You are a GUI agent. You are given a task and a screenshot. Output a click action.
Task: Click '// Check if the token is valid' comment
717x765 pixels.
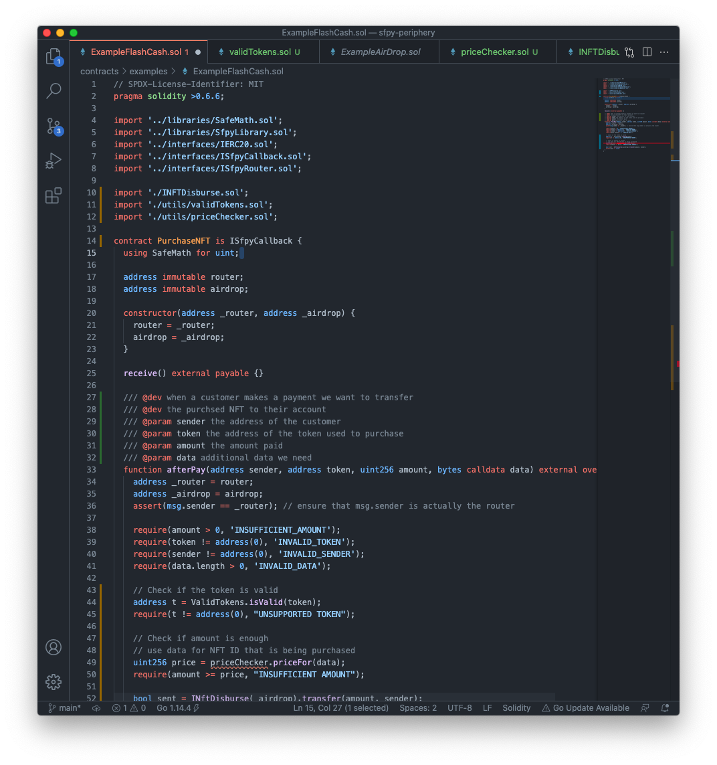205,590
